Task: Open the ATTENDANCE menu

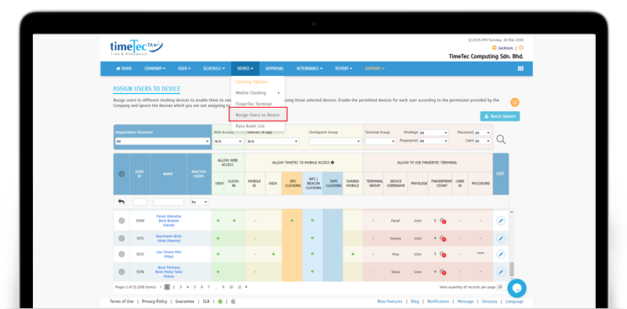Action: 310,69
